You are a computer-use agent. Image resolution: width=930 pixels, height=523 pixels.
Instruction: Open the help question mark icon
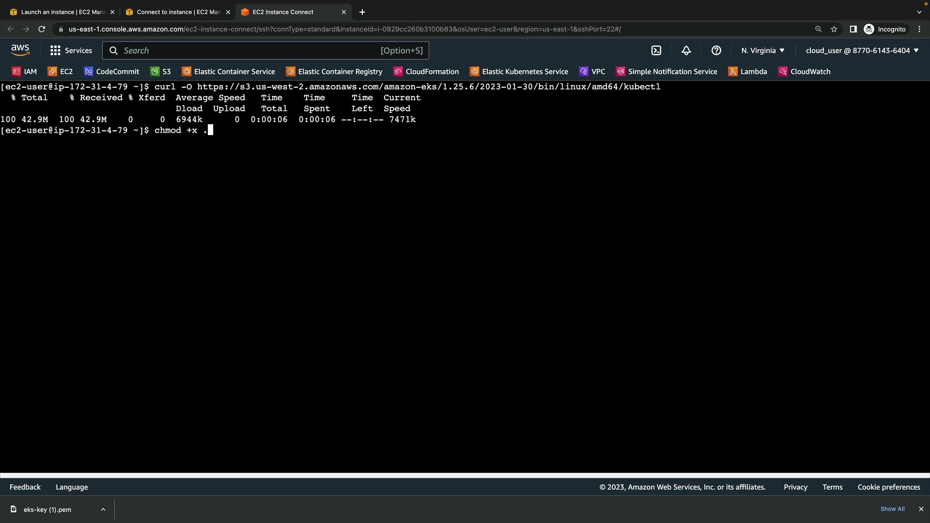[716, 50]
